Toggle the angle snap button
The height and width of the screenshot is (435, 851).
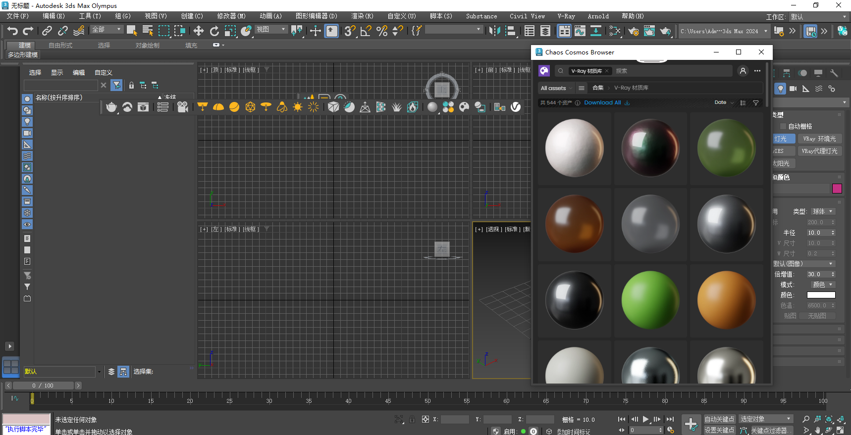point(366,31)
